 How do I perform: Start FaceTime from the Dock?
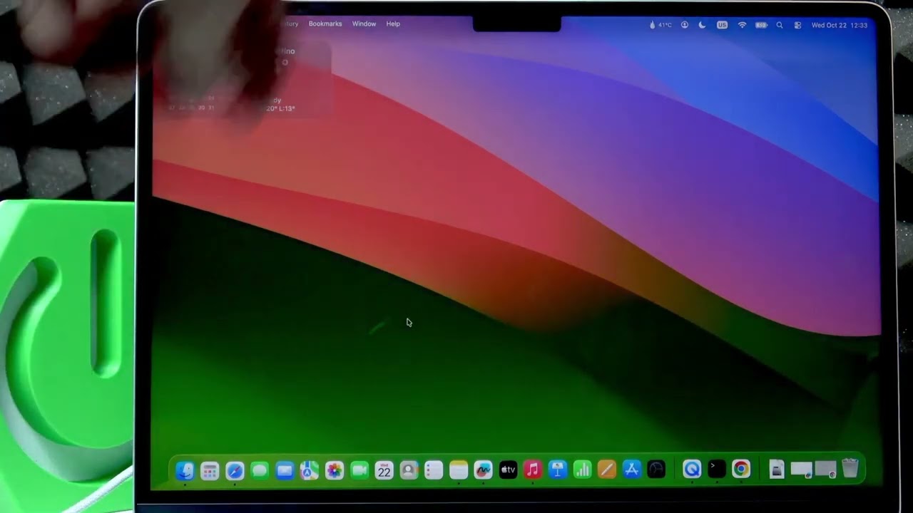click(x=359, y=469)
